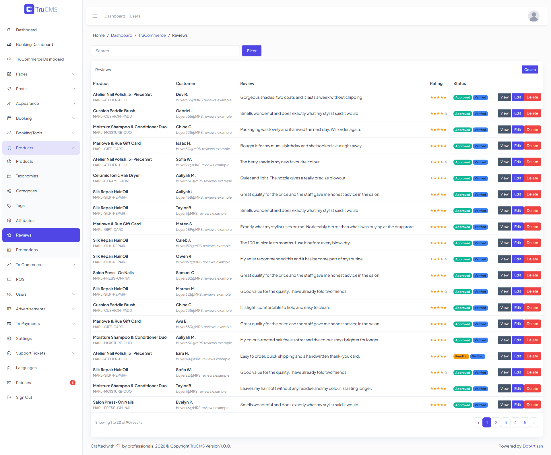Click the Booking Dashboard sidebar icon
This screenshot has height=455, width=551.
[9, 44]
